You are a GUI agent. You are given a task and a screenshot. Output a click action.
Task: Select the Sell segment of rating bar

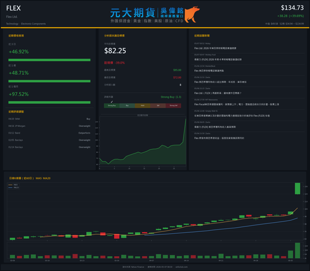tap(158, 106)
